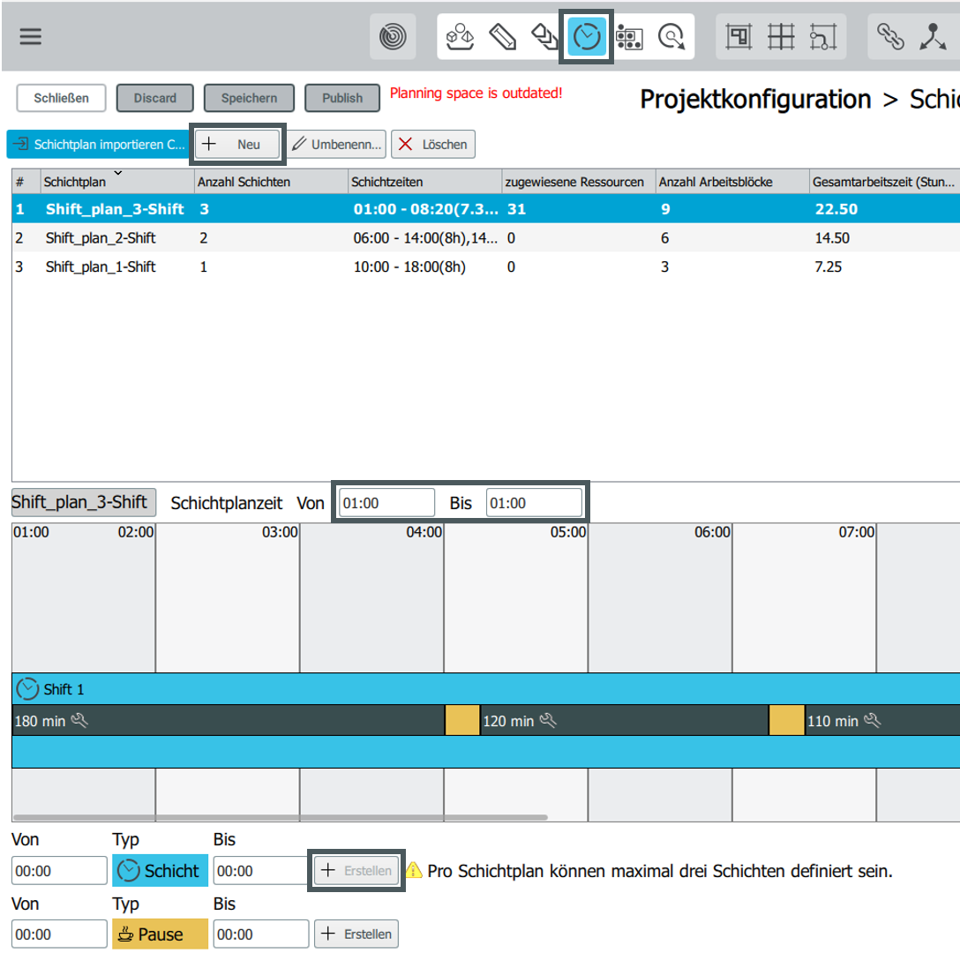Click Anzahl Arbeitsblöcke column header
Viewport: 960px width, 953px height.
(732, 182)
